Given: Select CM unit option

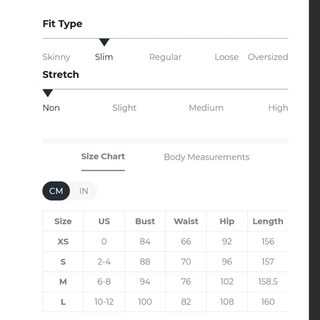Looking at the screenshot, I should [x=56, y=191].
